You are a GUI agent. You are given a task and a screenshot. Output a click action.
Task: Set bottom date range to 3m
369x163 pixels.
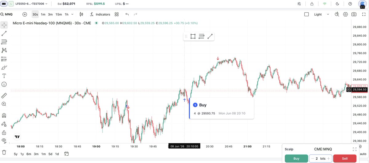click(x=36, y=154)
